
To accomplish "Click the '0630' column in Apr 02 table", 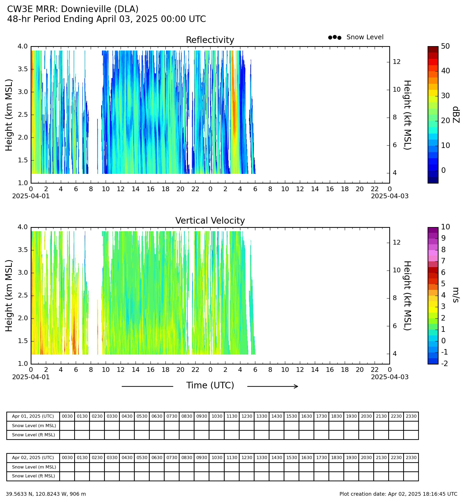I will (x=157, y=457).
